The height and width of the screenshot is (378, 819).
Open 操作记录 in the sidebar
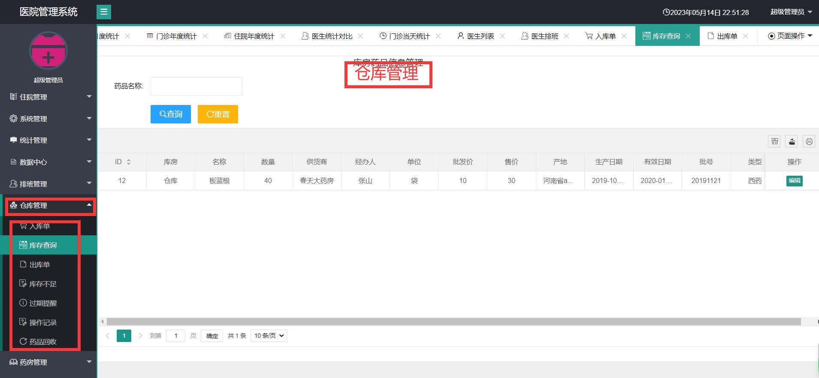click(x=48, y=322)
